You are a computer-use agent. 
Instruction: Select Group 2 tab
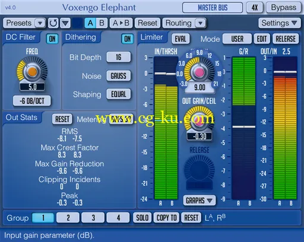pos(68,218)
